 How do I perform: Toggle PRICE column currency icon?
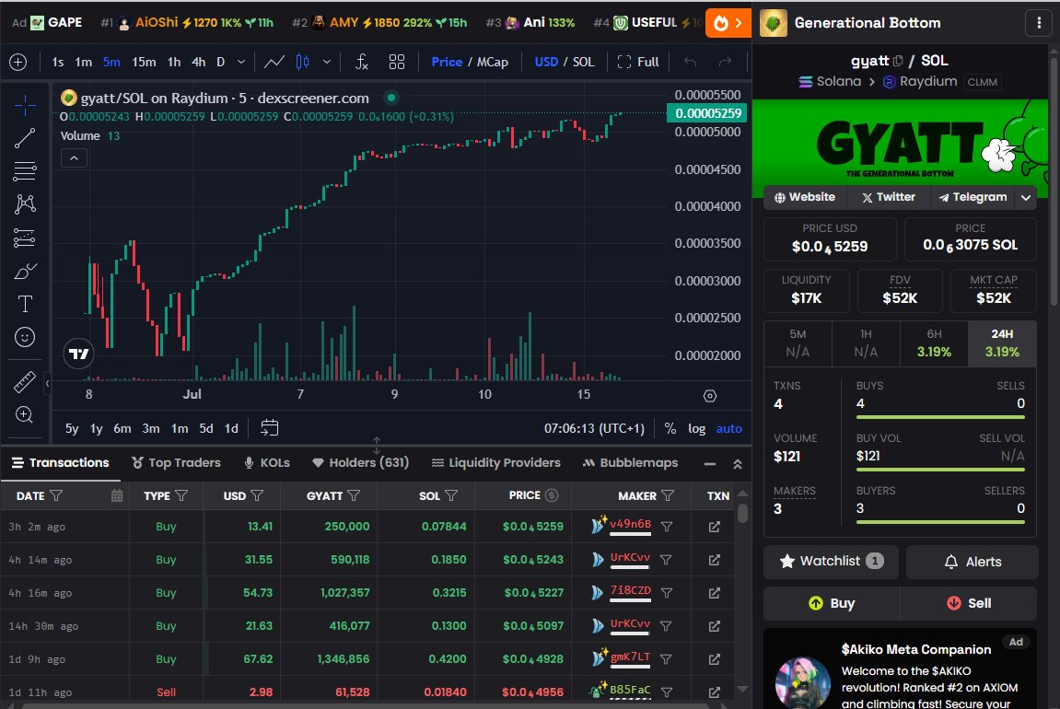(x=552, y=495)
